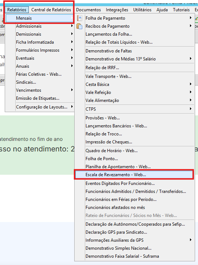Expand Demonstrativo de Médias 13º Salário
The image size is (198, 265).
(x=135, y=59)
